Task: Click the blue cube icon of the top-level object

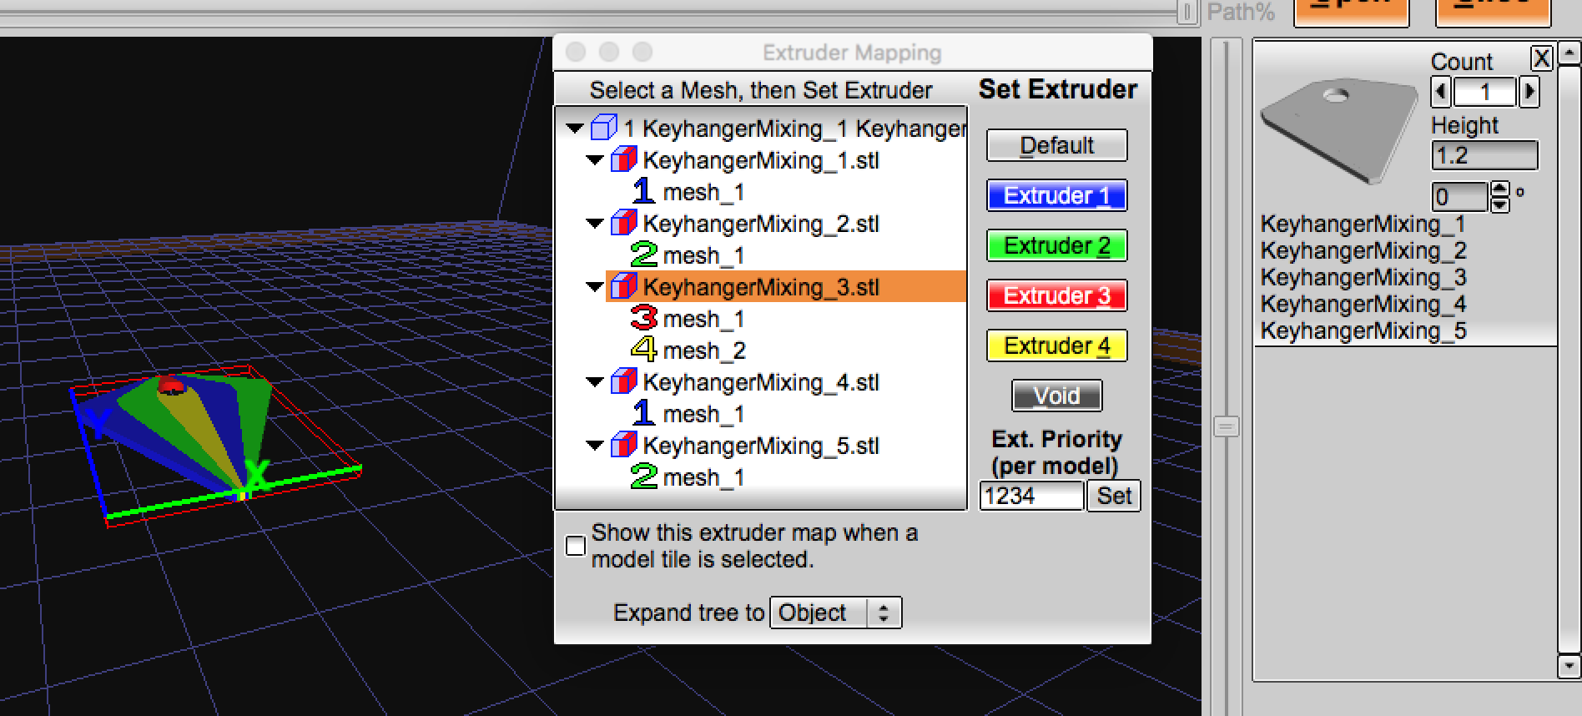Action: [x=603, y=129]
